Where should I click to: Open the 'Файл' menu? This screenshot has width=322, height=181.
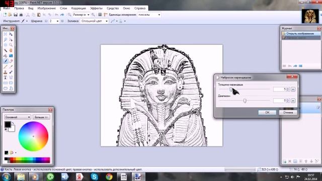tap(7, 8)
